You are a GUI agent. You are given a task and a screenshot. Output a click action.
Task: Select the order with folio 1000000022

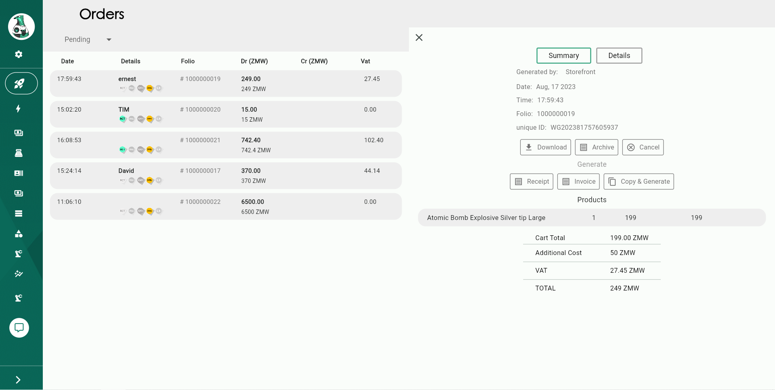(226, 206)
